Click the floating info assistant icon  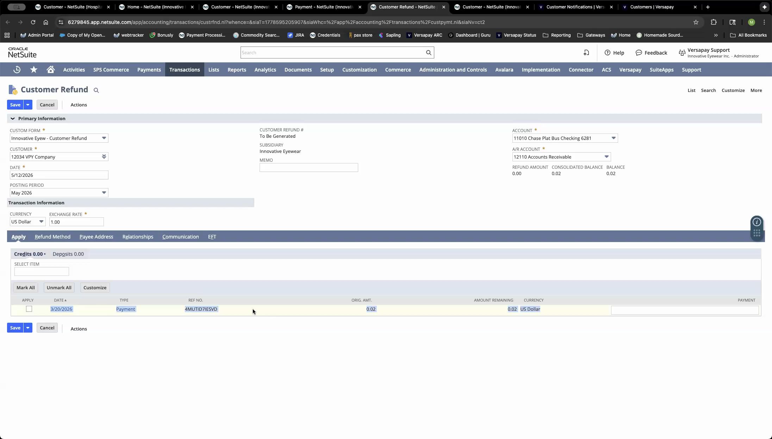coord(757,222)
